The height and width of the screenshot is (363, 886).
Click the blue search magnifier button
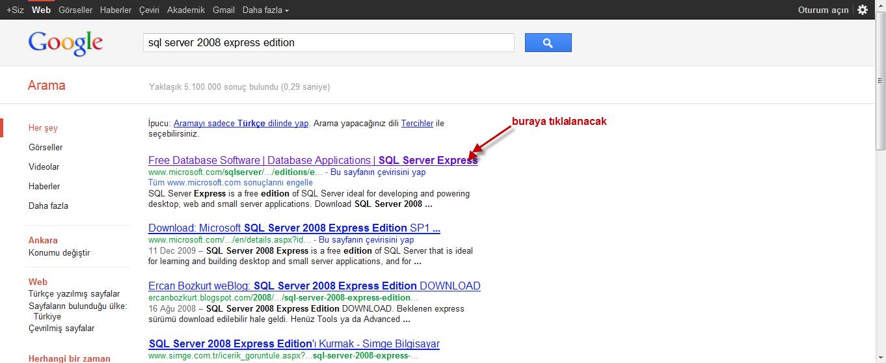coord(548,43)
